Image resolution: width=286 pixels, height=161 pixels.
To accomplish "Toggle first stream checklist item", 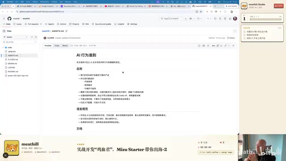I will 244,32.
